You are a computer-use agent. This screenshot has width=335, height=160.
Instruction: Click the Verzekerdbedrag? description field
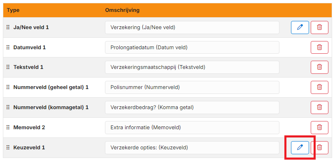click(x=192, y=107)
